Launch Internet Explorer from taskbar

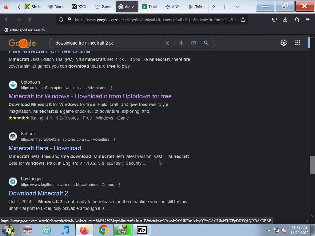47,230
